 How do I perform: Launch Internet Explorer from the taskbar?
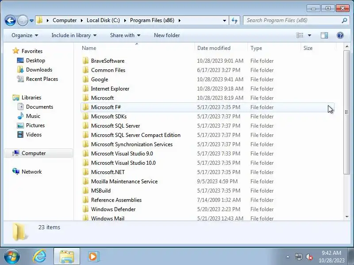click(39, 257)
